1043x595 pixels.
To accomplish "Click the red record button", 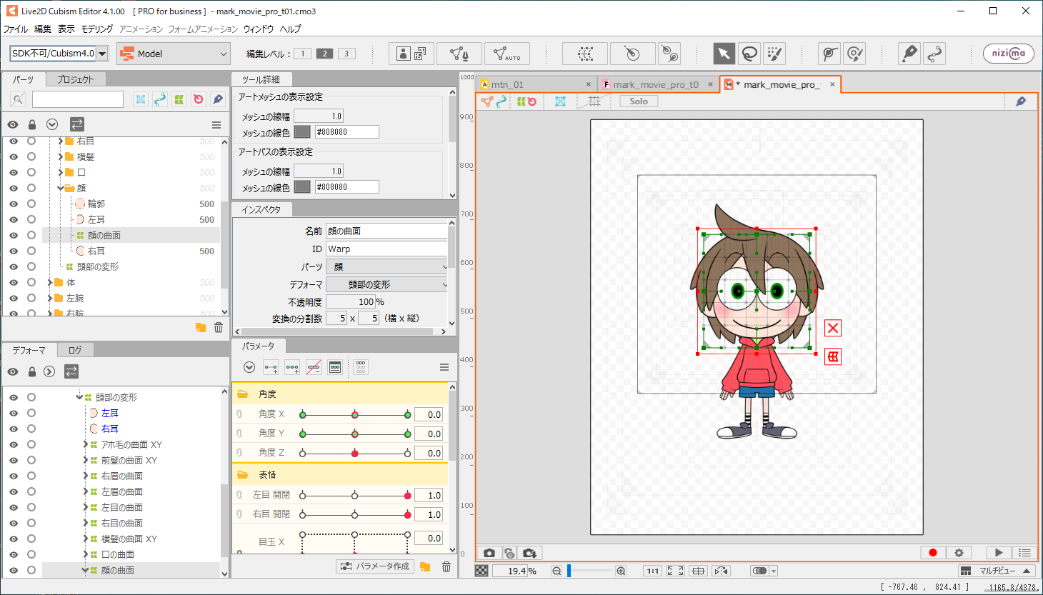I will tap(932, 553).
